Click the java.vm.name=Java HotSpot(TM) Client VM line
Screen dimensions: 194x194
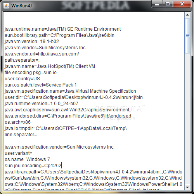(50, 66)
